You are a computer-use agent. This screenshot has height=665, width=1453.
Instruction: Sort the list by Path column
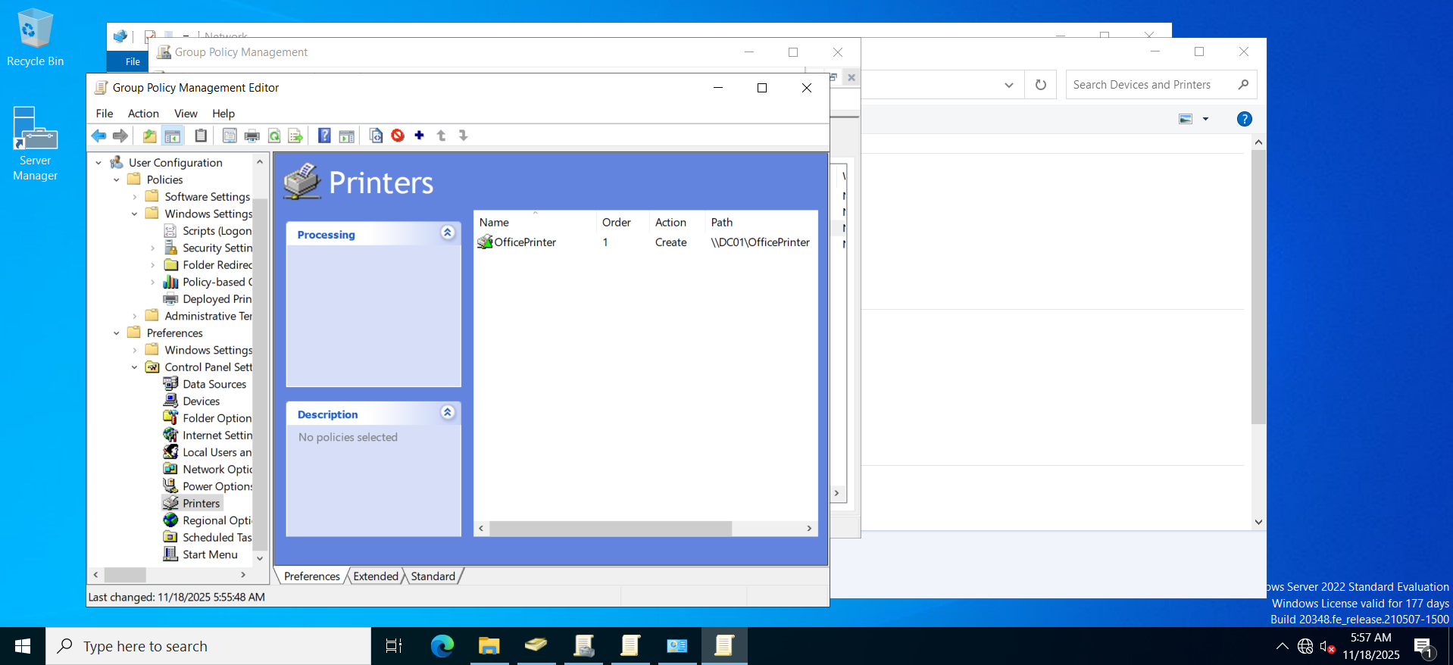[761, 223]
